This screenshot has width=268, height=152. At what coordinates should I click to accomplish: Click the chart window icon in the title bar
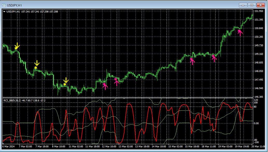pos(4,5)
